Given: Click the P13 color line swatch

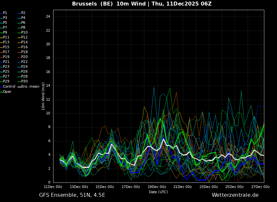Looking at the screenshot, I should (1, 42).
